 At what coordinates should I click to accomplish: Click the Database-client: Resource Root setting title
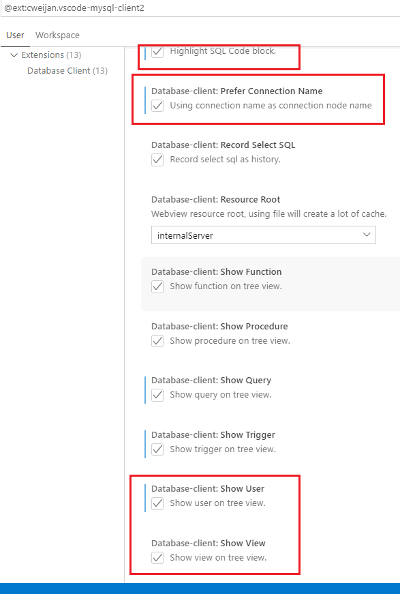pos(198,199)
